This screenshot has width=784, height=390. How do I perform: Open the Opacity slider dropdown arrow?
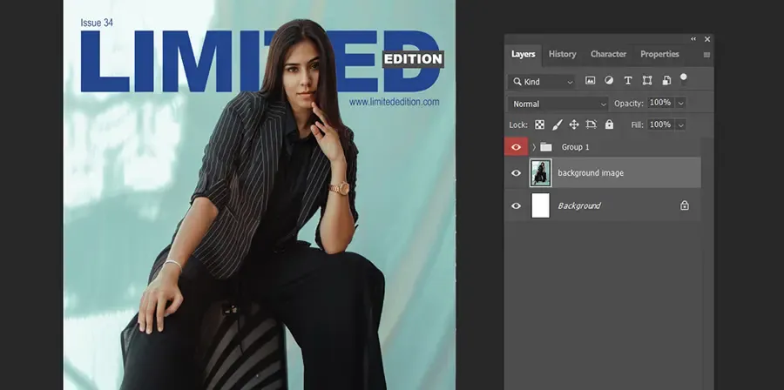(680, 103)
